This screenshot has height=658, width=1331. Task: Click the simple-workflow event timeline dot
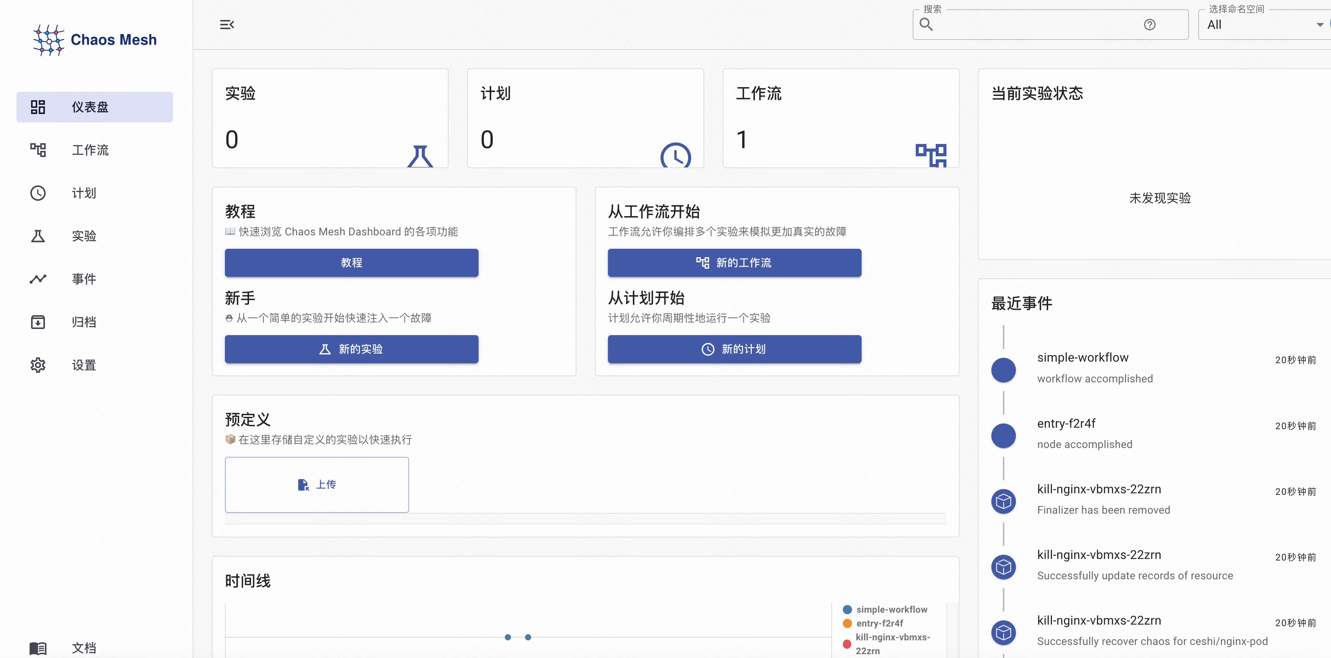pyautogui.click(x=1003, y=370)
